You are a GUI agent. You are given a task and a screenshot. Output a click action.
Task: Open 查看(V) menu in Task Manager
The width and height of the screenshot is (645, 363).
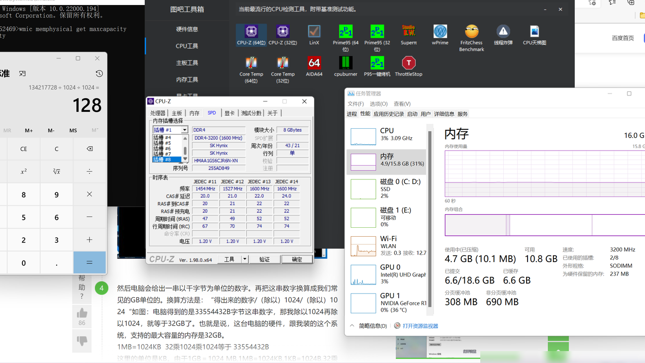click(402, 104)
